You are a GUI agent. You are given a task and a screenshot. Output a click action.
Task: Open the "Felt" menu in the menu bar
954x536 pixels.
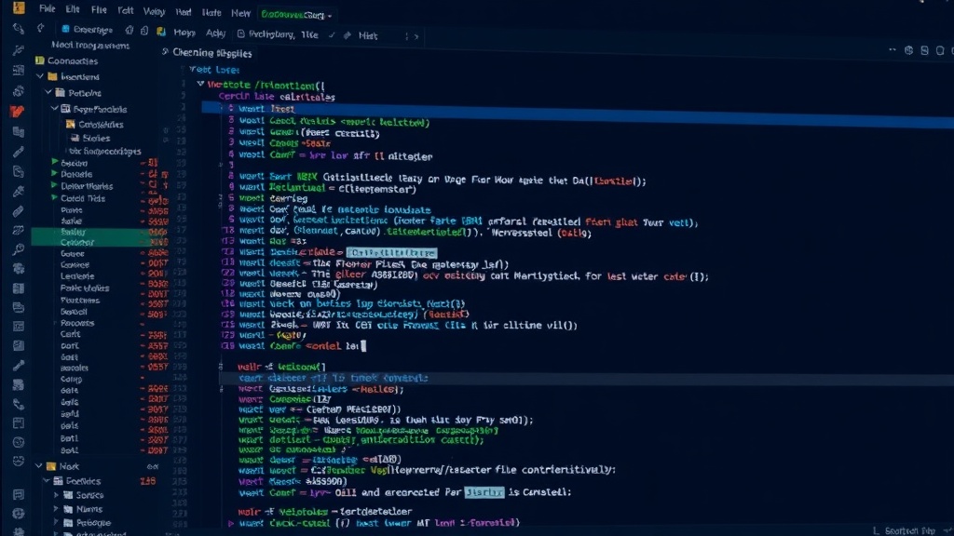[126, 10]
